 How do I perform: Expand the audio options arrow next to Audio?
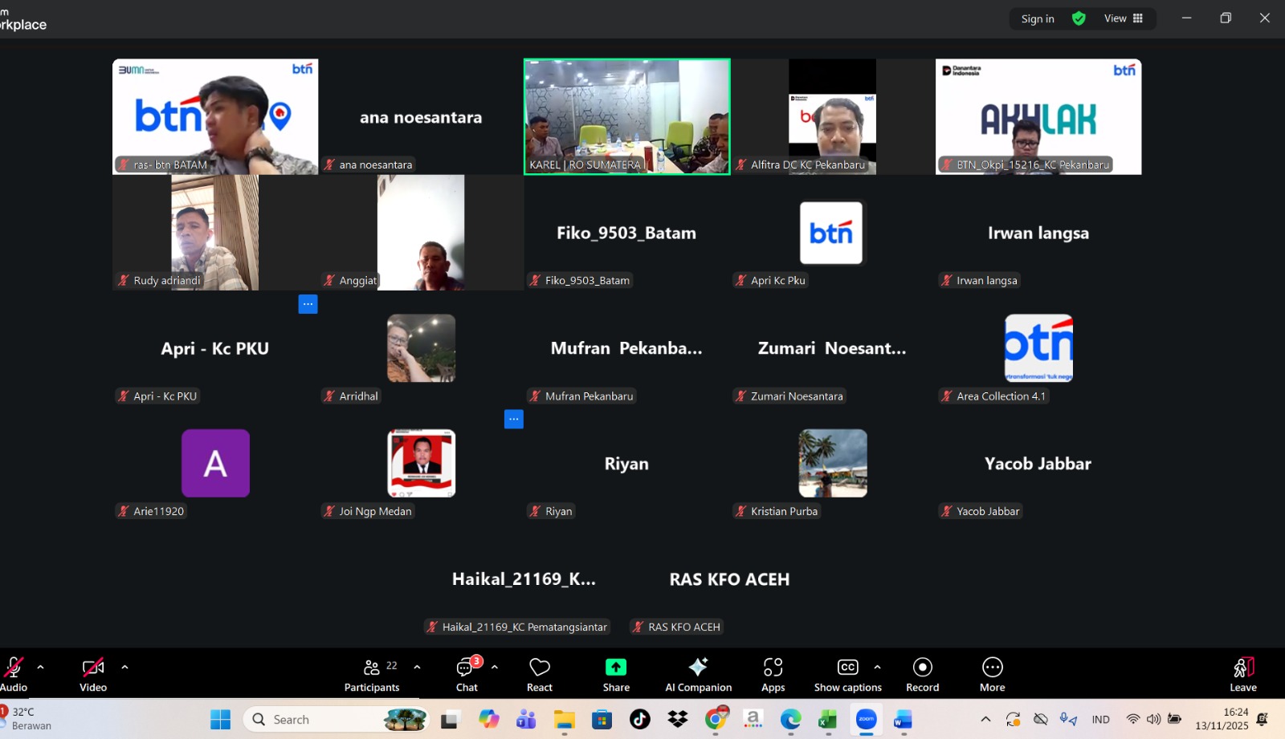(41, 667)
